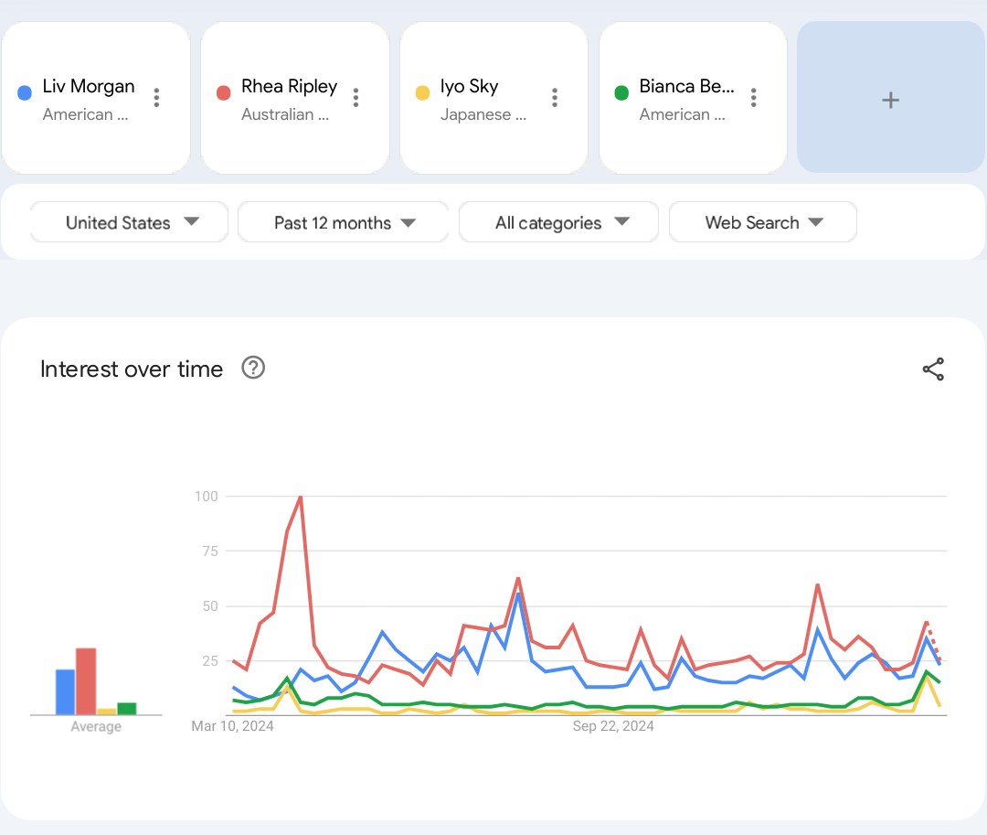Screen dimensions: 987x835
Task: Click the Japanese subtitle under Iyo Sky
Action: pos(483,114)
